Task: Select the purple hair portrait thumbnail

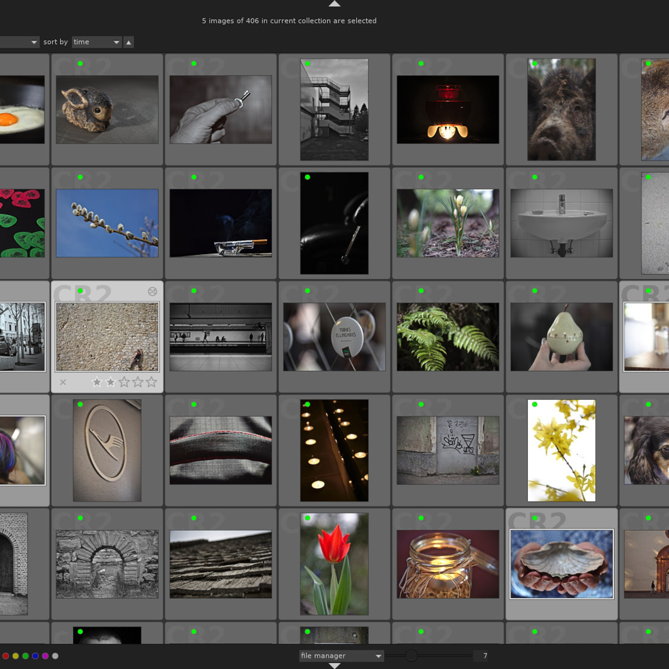Action: [x=22, y=450]
